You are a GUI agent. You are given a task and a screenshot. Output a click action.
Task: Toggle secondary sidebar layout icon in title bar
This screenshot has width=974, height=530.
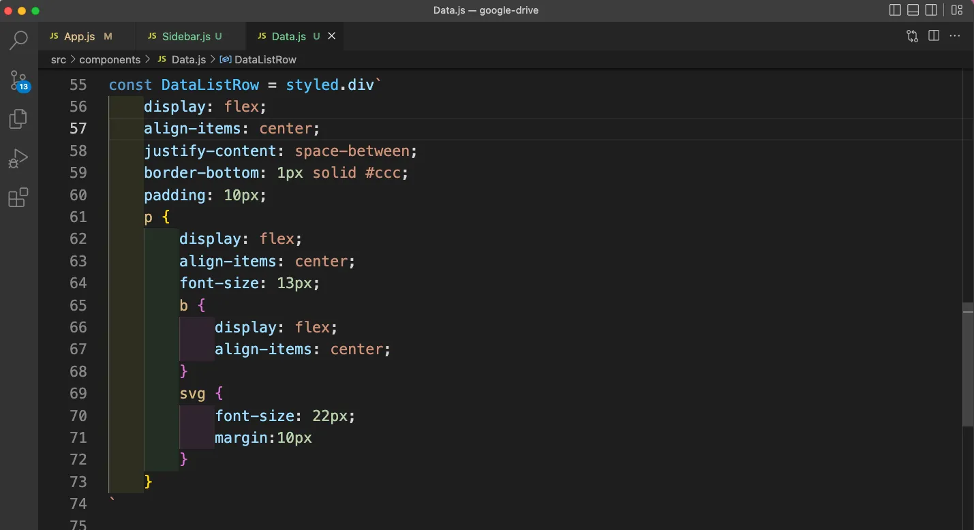tap(932, 10)
